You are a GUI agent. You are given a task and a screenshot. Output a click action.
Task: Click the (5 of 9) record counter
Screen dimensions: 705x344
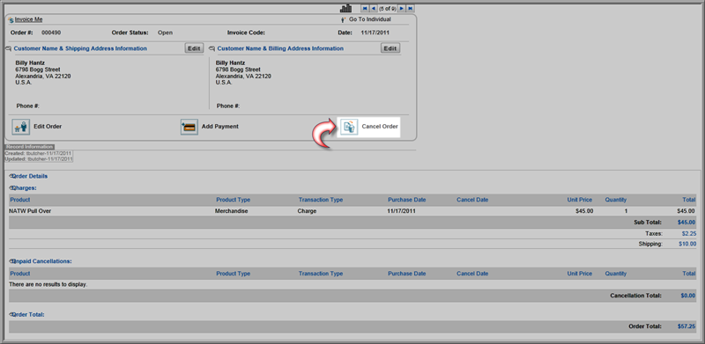[388, 8]
